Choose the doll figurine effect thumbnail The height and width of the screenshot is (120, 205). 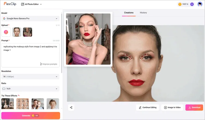[x=8, y=104]
